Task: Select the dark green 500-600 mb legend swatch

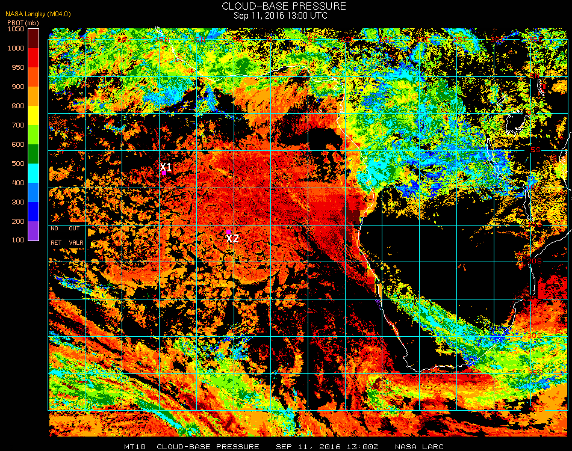Action: [x=33, y=154]
